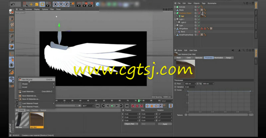
Task: Toggle the Snap S icon
Action: click(x=12, y=65)
